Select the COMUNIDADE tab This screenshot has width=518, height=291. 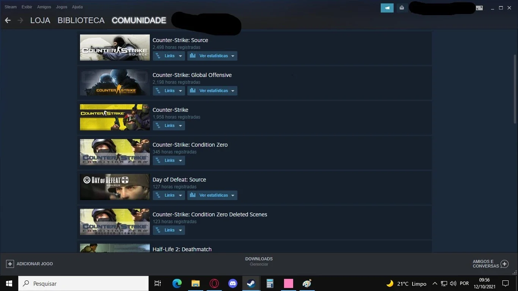(x=139, y=20)
